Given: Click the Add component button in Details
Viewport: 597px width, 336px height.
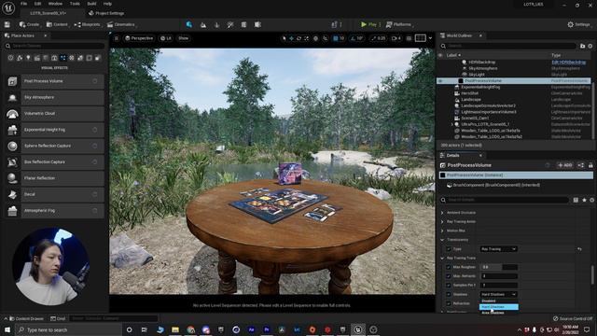Looking at the screenshot, I should [x=565, y=165].
